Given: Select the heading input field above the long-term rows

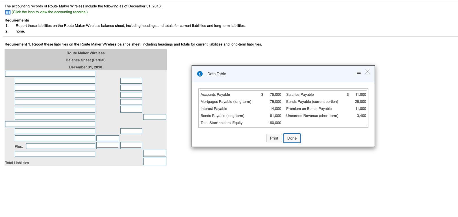Looking at the screenshot, I should coord(50,124).
